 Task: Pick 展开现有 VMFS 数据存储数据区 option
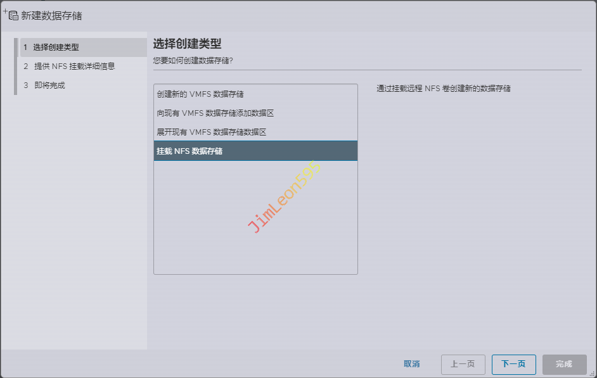[212, 132]
